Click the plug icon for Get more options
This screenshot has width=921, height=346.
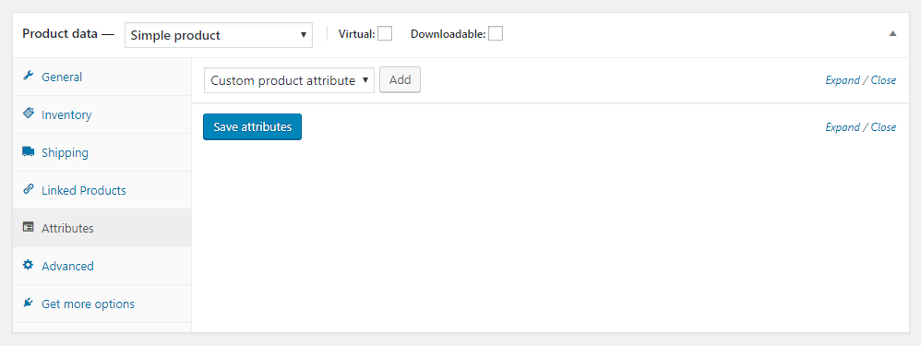click(28, 304)
